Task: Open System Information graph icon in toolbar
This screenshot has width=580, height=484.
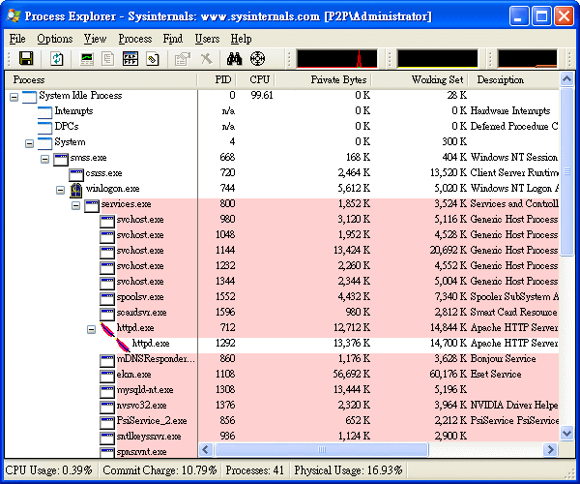Action: (87, 59)
